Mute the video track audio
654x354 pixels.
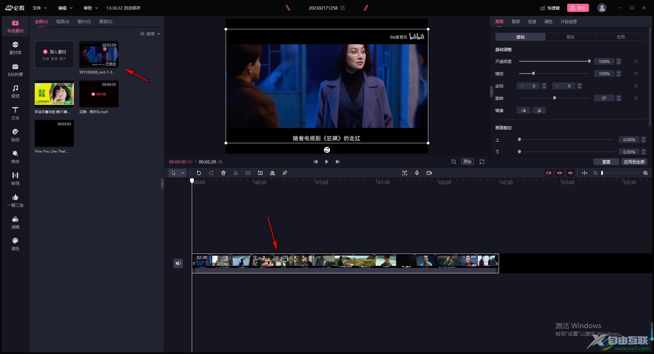point(178,263)
